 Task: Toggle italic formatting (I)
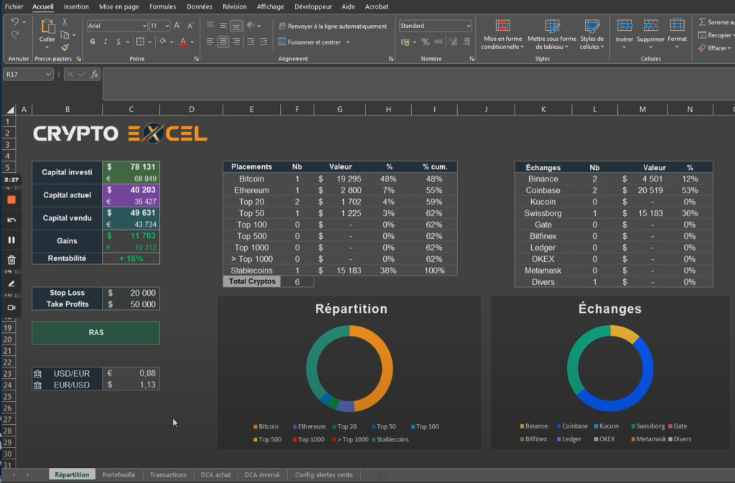(106, 42)
